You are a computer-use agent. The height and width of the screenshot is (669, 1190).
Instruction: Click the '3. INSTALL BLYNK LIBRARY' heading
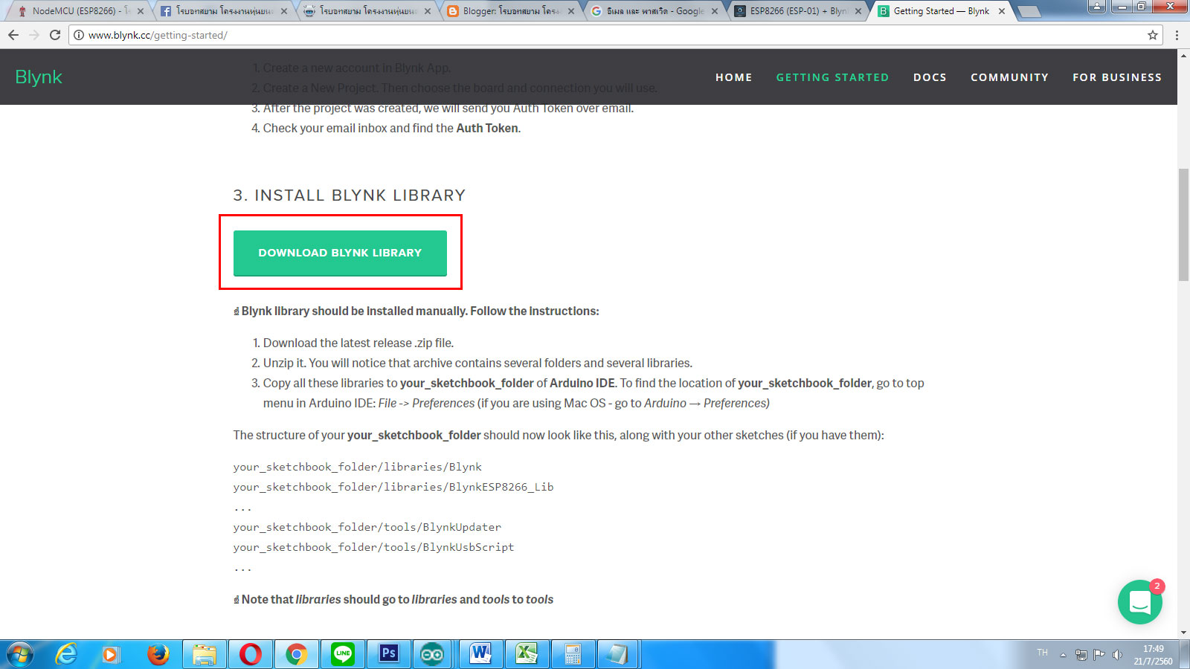(350, 195)
